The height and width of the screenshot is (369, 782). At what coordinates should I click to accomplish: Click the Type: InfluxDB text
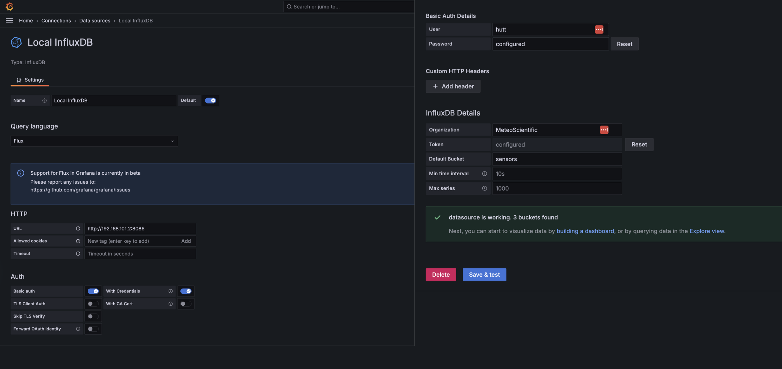28,62
